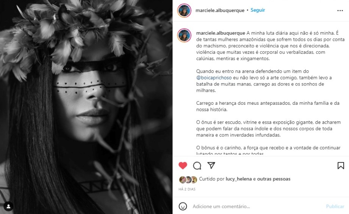Unlike the post via the red heart
Image resolution: width=349 pixels, height=214 pixels.
(x=183, y=165)
